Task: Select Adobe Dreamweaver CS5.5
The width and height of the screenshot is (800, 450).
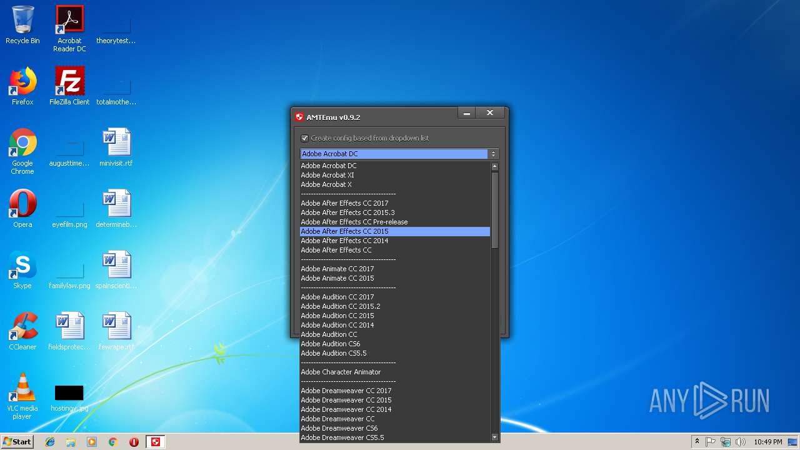Action: (x=395, y=437)
